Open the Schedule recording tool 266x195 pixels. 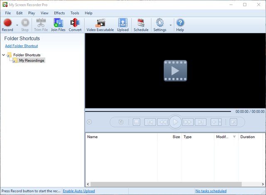tap(141, 25)
